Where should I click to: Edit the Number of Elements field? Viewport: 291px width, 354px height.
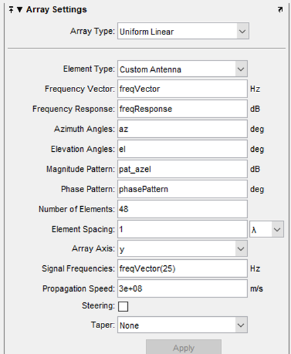(x=182, y=209)
